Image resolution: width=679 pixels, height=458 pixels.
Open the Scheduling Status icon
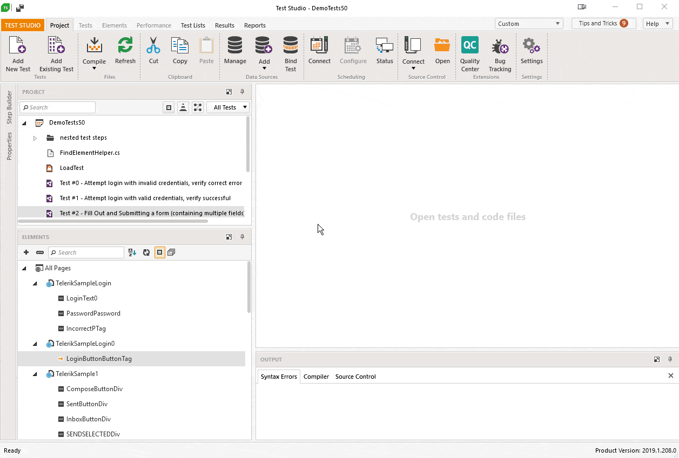tap(385, 45)
